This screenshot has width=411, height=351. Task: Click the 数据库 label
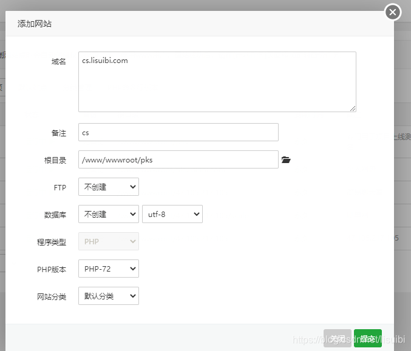click(55, 215)
